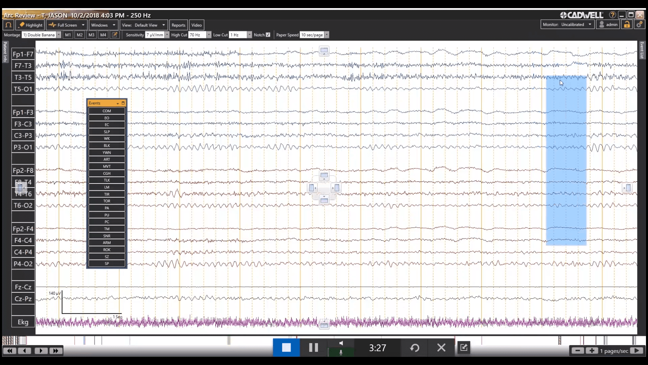Enable the Notch filter checkbox

[267, 34]
